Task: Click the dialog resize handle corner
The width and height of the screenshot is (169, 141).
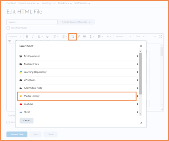Action: (x=141, y=123)
